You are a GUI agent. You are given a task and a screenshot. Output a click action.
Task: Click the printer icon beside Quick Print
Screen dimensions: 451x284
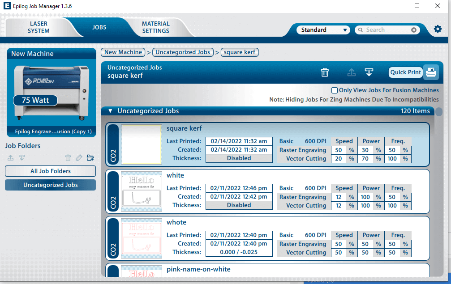431,72
